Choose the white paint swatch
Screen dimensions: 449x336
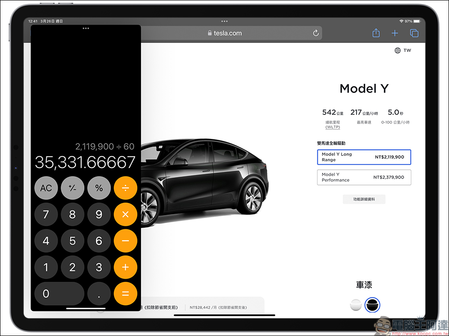(356, 305)
